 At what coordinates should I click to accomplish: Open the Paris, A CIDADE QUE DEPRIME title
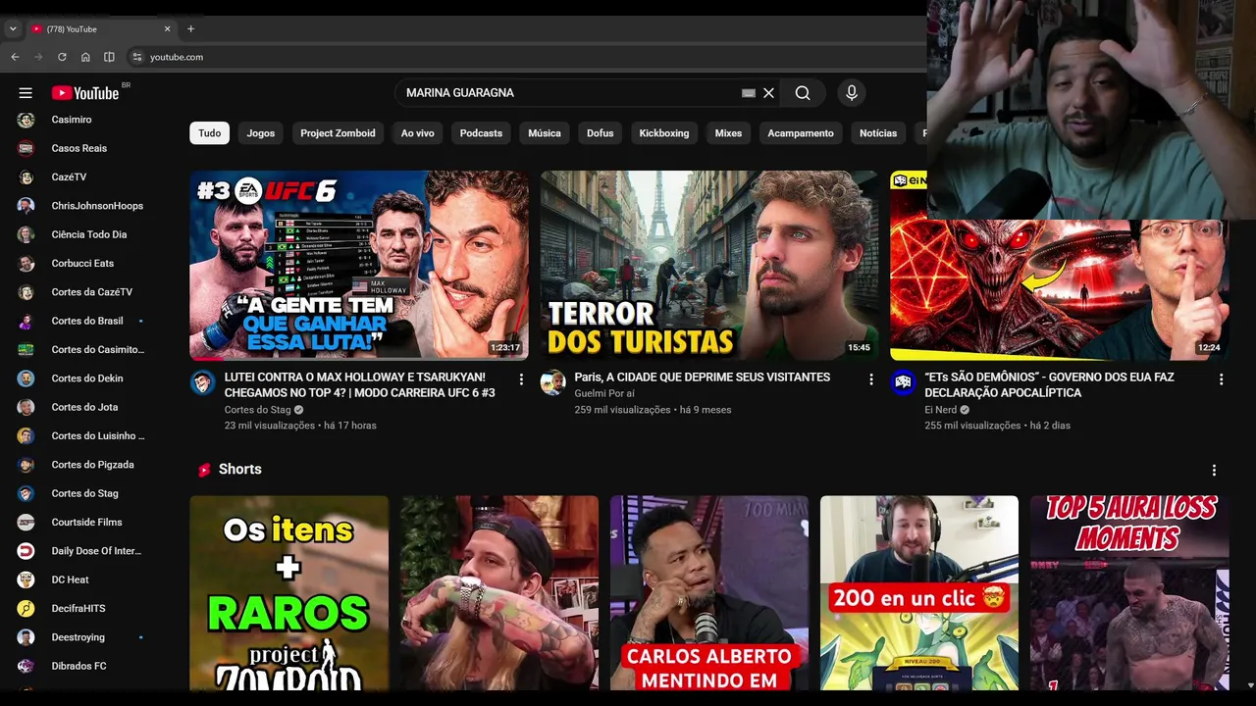click(703, 378)
